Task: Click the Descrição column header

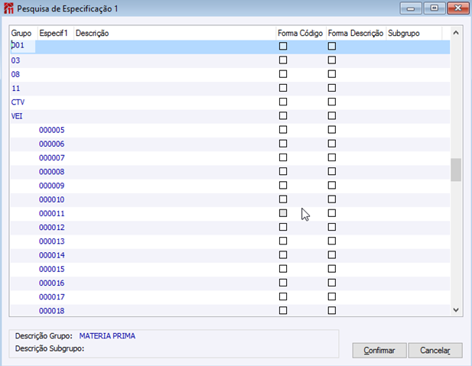Action: [175, 33]
